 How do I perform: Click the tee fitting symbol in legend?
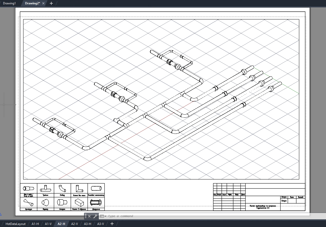pos(45,189)
